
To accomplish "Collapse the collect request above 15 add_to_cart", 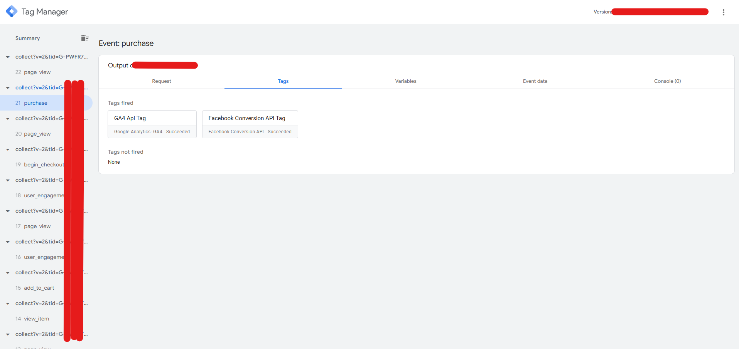I will pyautogui.click(x=8, y=273).
